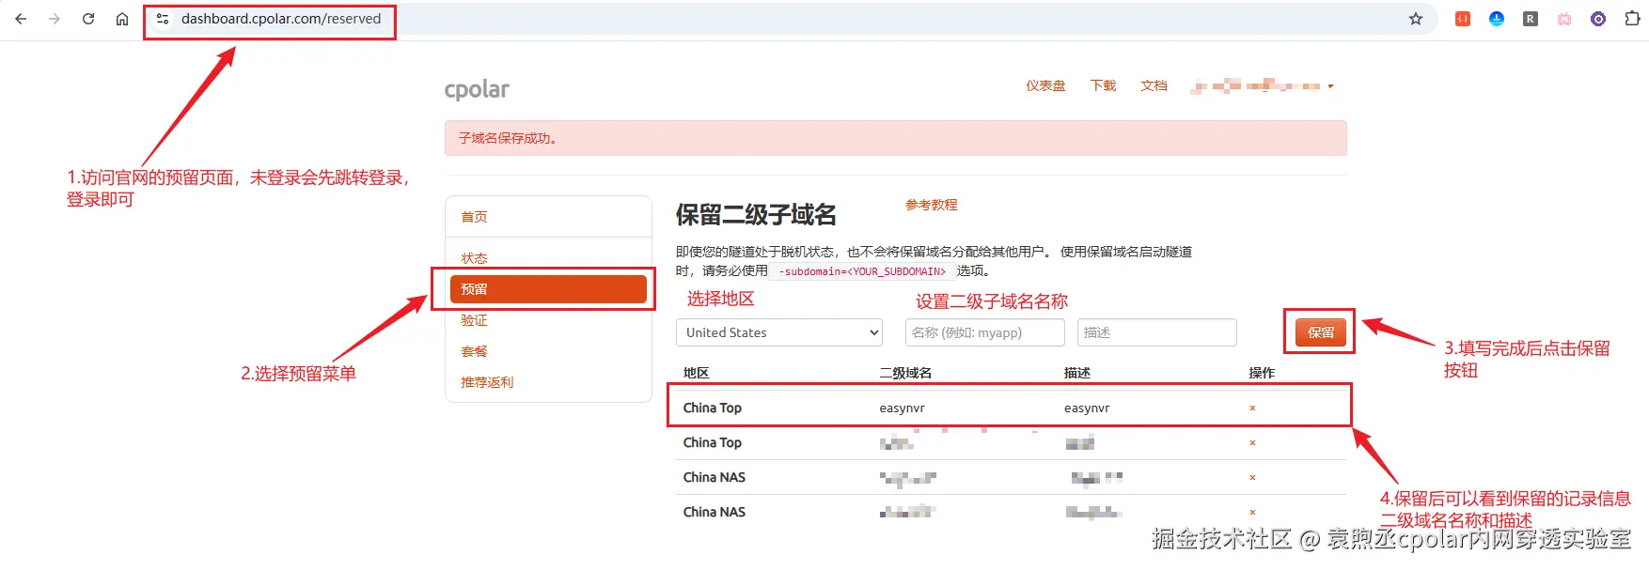The image size is (1649, 570).
Task: Click the orange 保留 button
Action: tap(1321, 332)
